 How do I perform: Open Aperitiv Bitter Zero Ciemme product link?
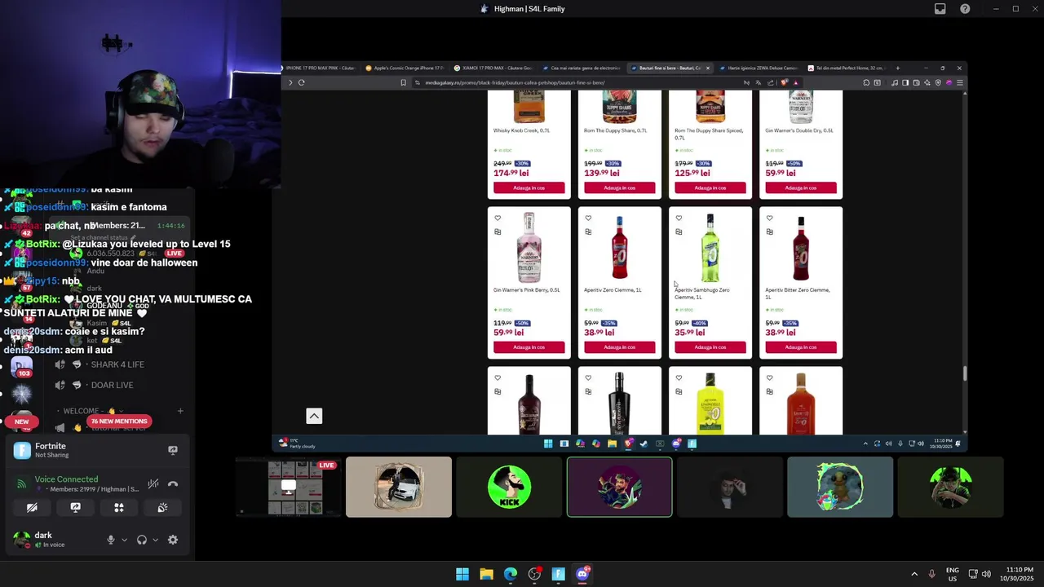[x=797, y=293]
